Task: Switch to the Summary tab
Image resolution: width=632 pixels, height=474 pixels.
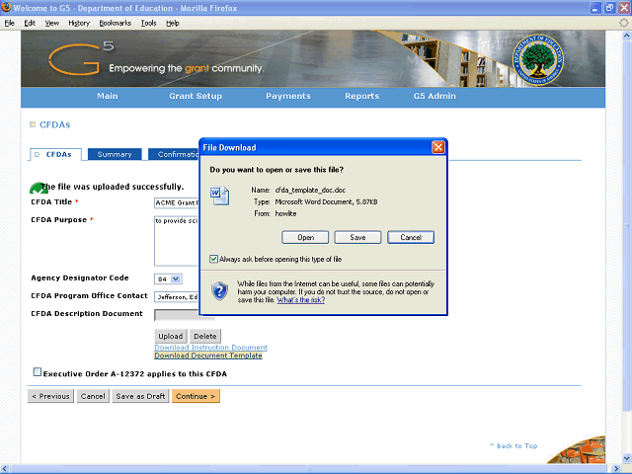Action: (115, 154)
